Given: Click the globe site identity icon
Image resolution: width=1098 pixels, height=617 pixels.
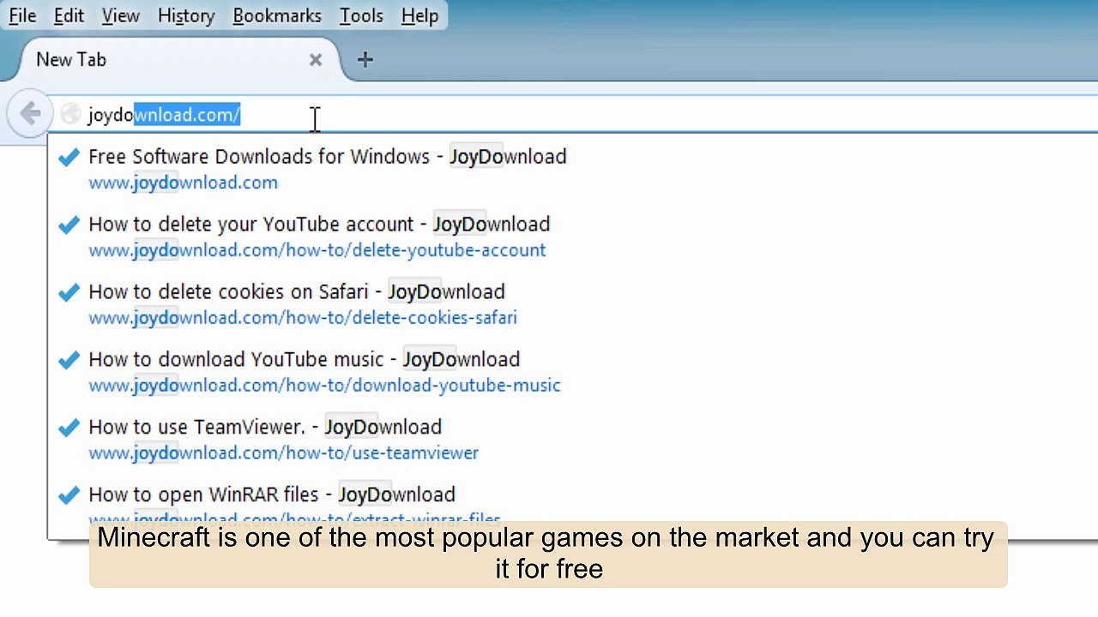Looking at the screenshot, I should (70, 114).
